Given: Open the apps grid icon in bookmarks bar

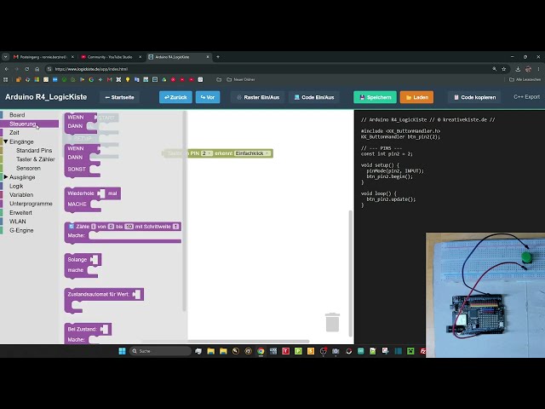Looking at the screenshot, I should coord(6,79).
